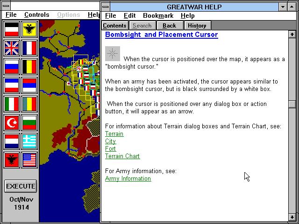Image resolution: width=299 pixels, height=224 pixels.
Task: Click the sentence 'it will appear as an arrow'
Action: click(160, 112)
